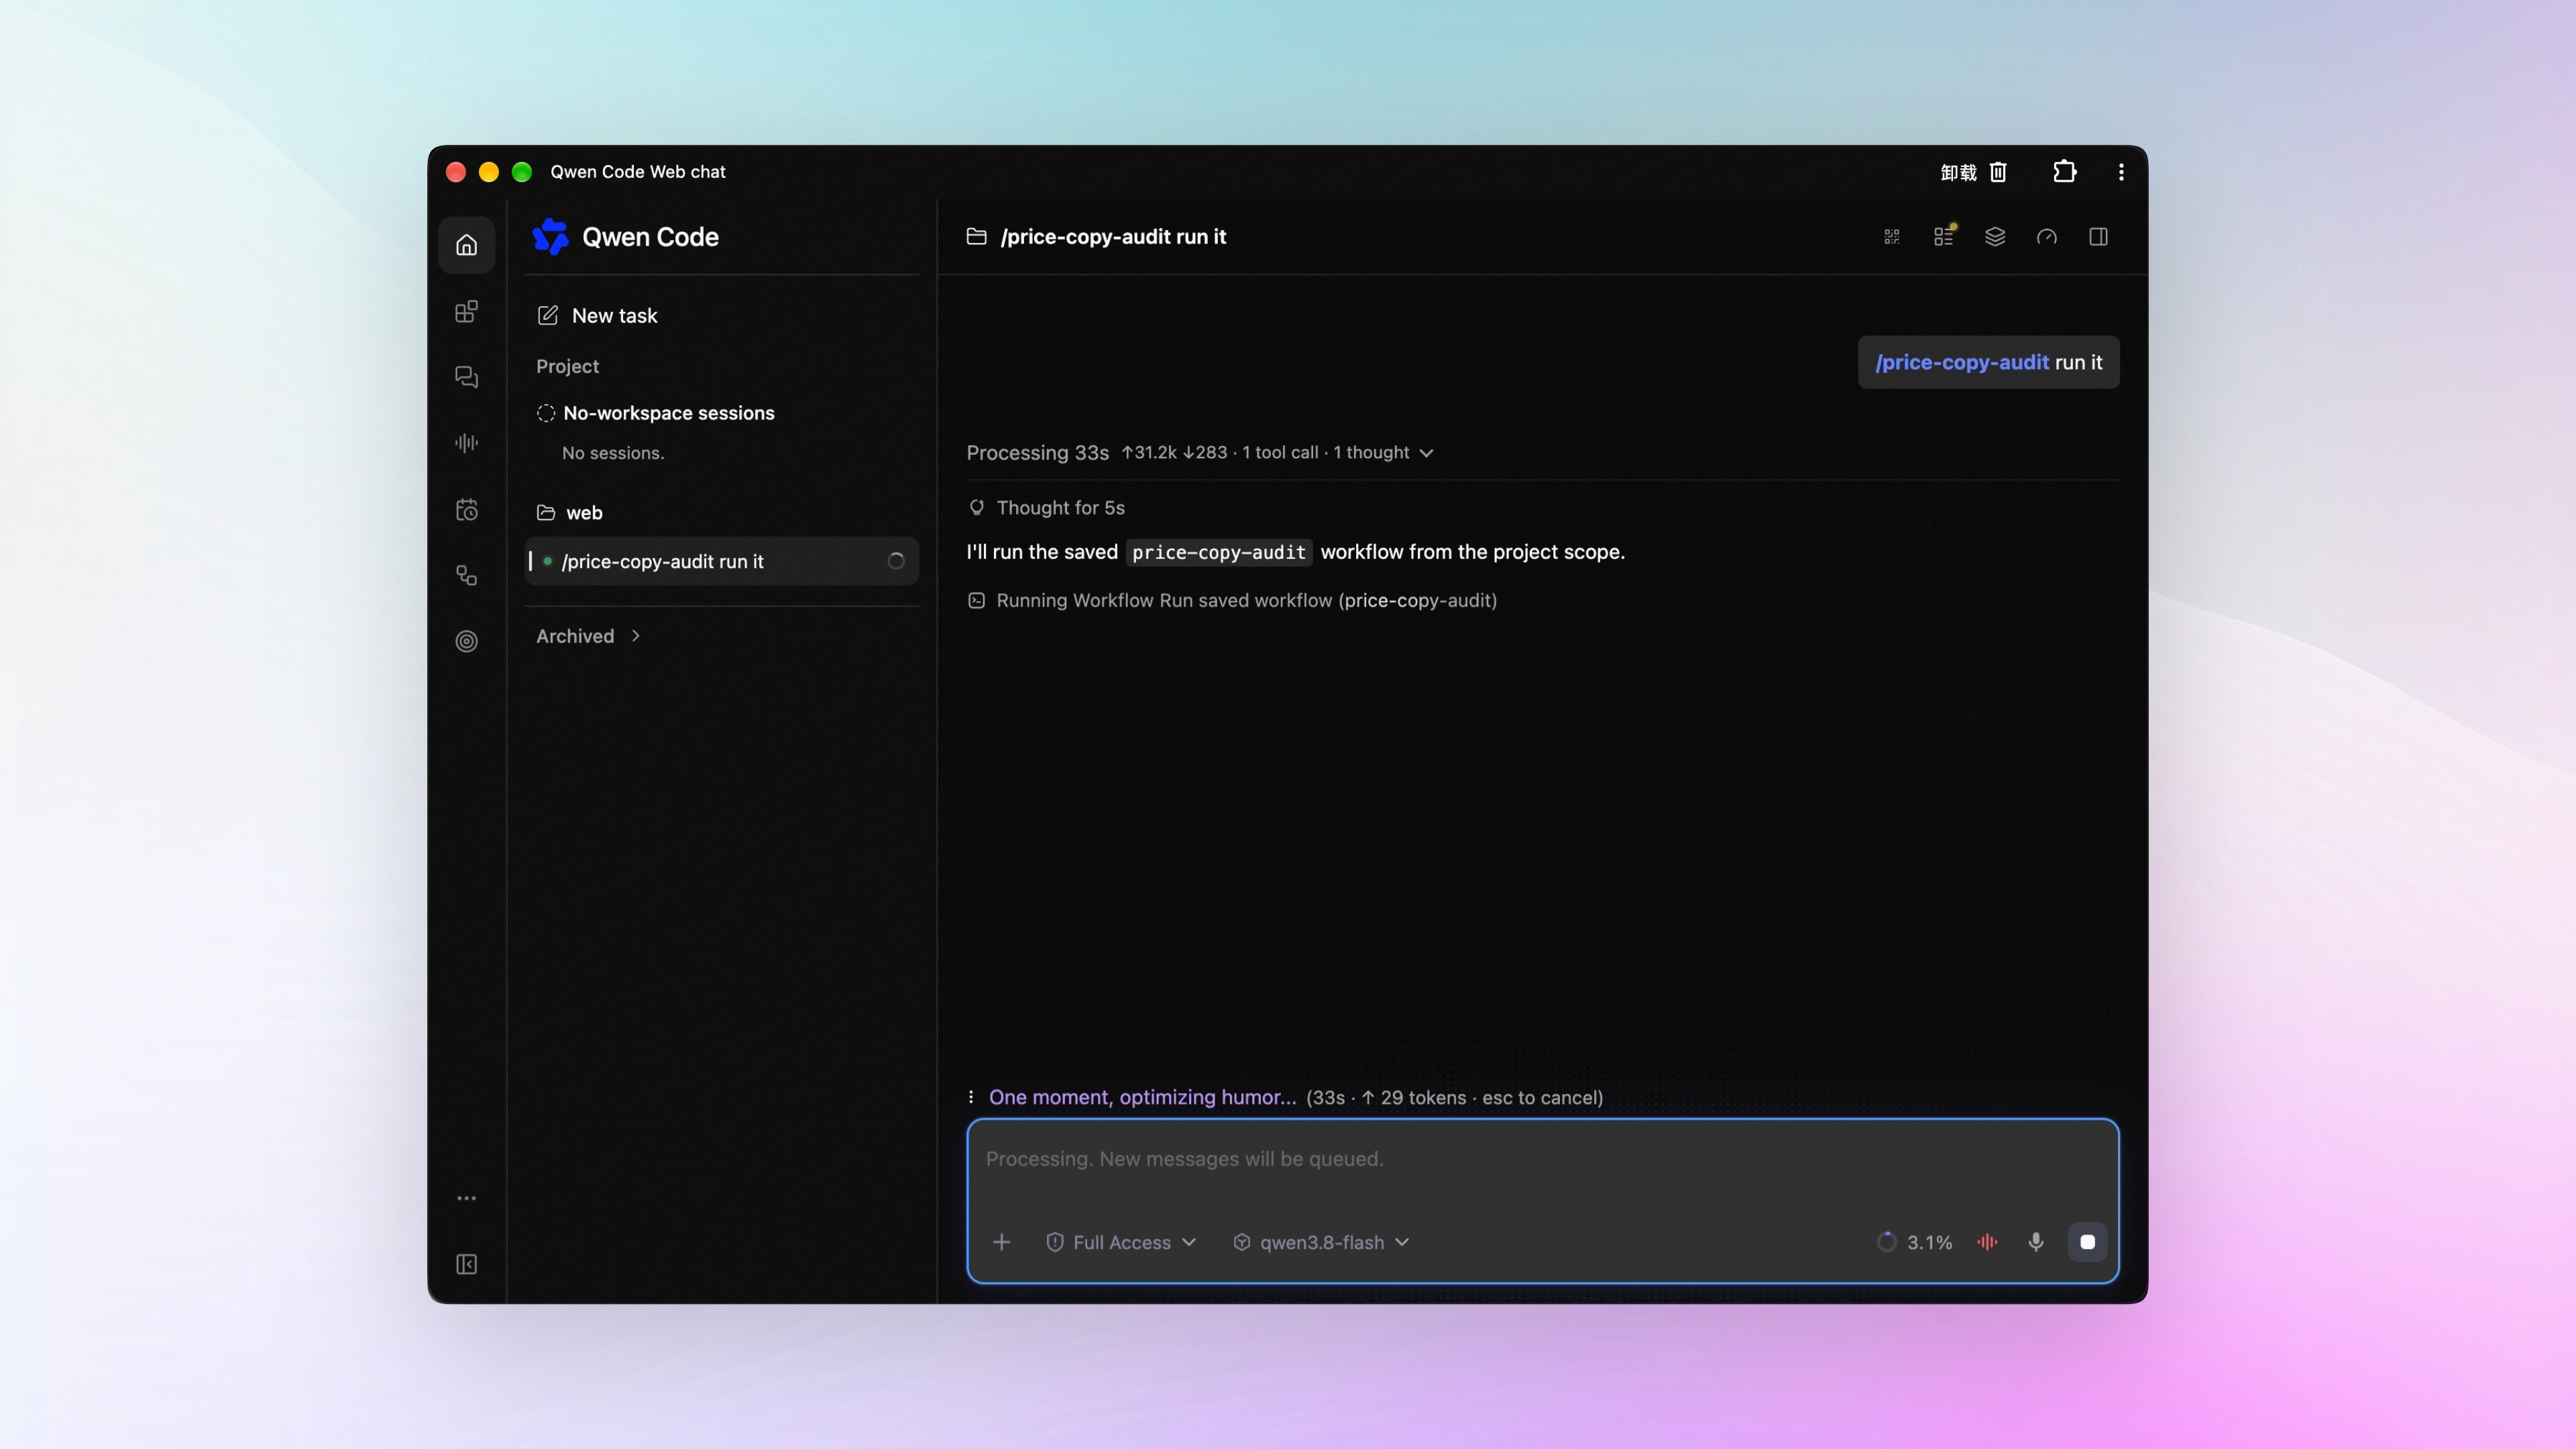Screen dimensions: 2576x1449
Task: Select the /price-copy-audit run it session
Action: [721, 561]
